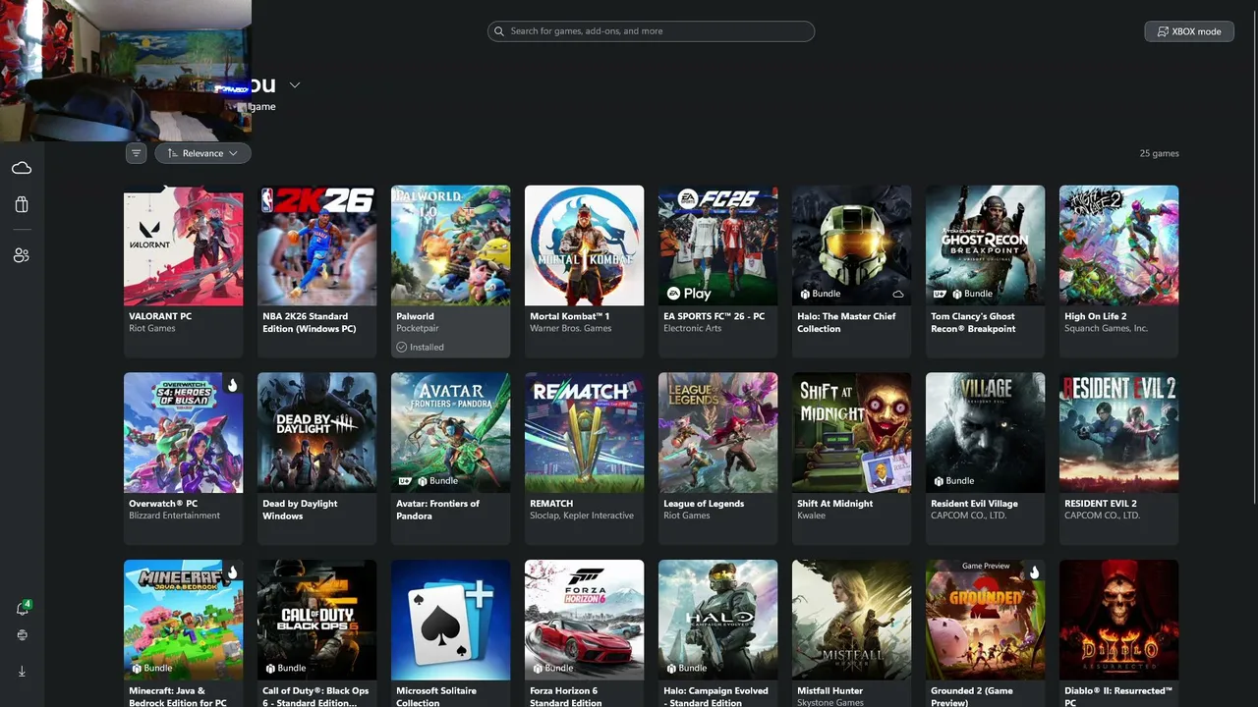Click the 'Blizzard Entertainment' publisher text
Screen dimensions: 1258x707
[175, 516]
